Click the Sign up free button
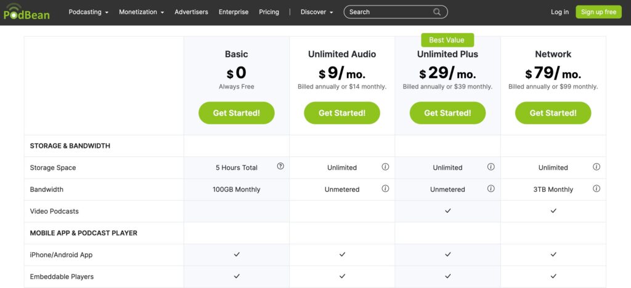The height and width of the screenshot is (288, 631). click(598, 12)
